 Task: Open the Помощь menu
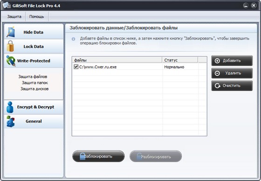click(x=37, y=17)
